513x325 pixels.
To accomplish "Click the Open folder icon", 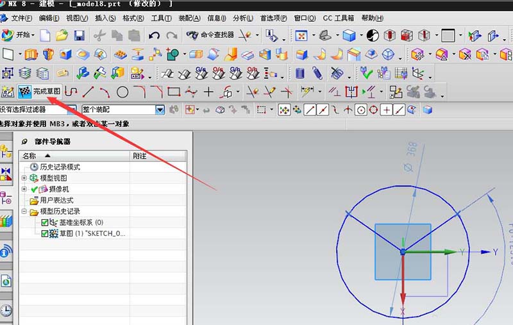I will click(62, 35).
